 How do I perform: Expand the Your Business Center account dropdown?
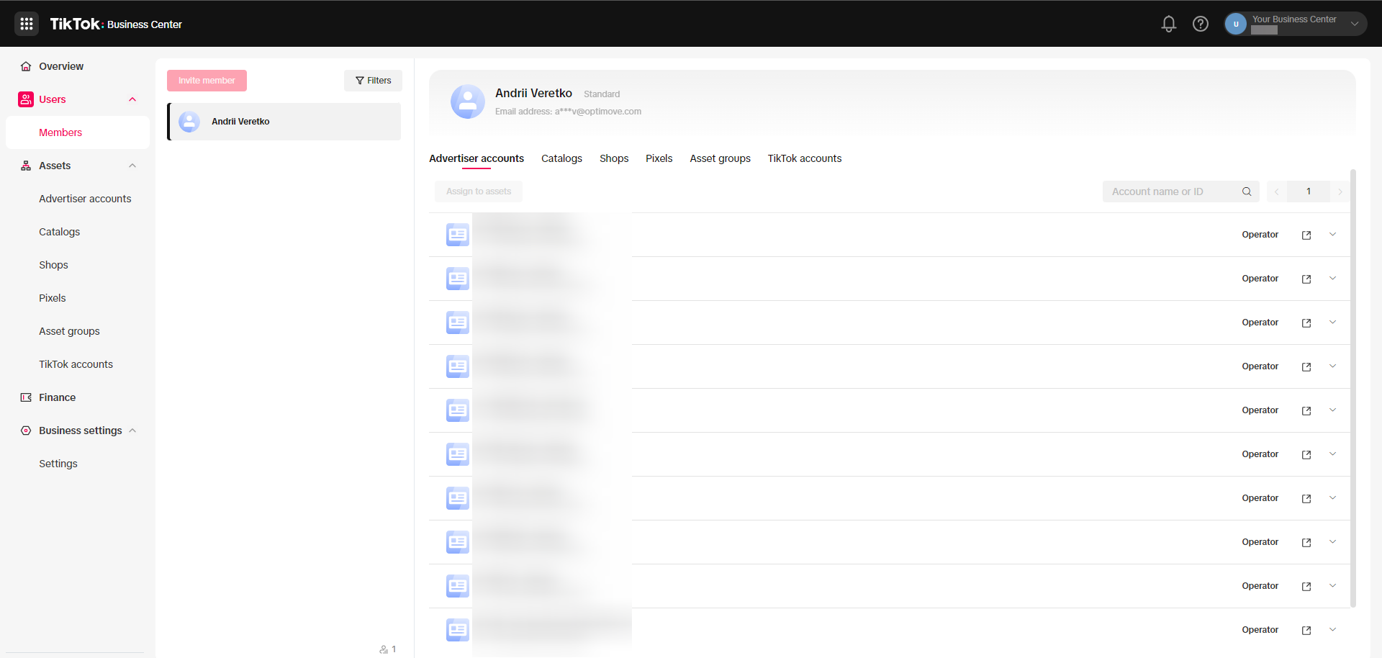(x=1355, y=24)
